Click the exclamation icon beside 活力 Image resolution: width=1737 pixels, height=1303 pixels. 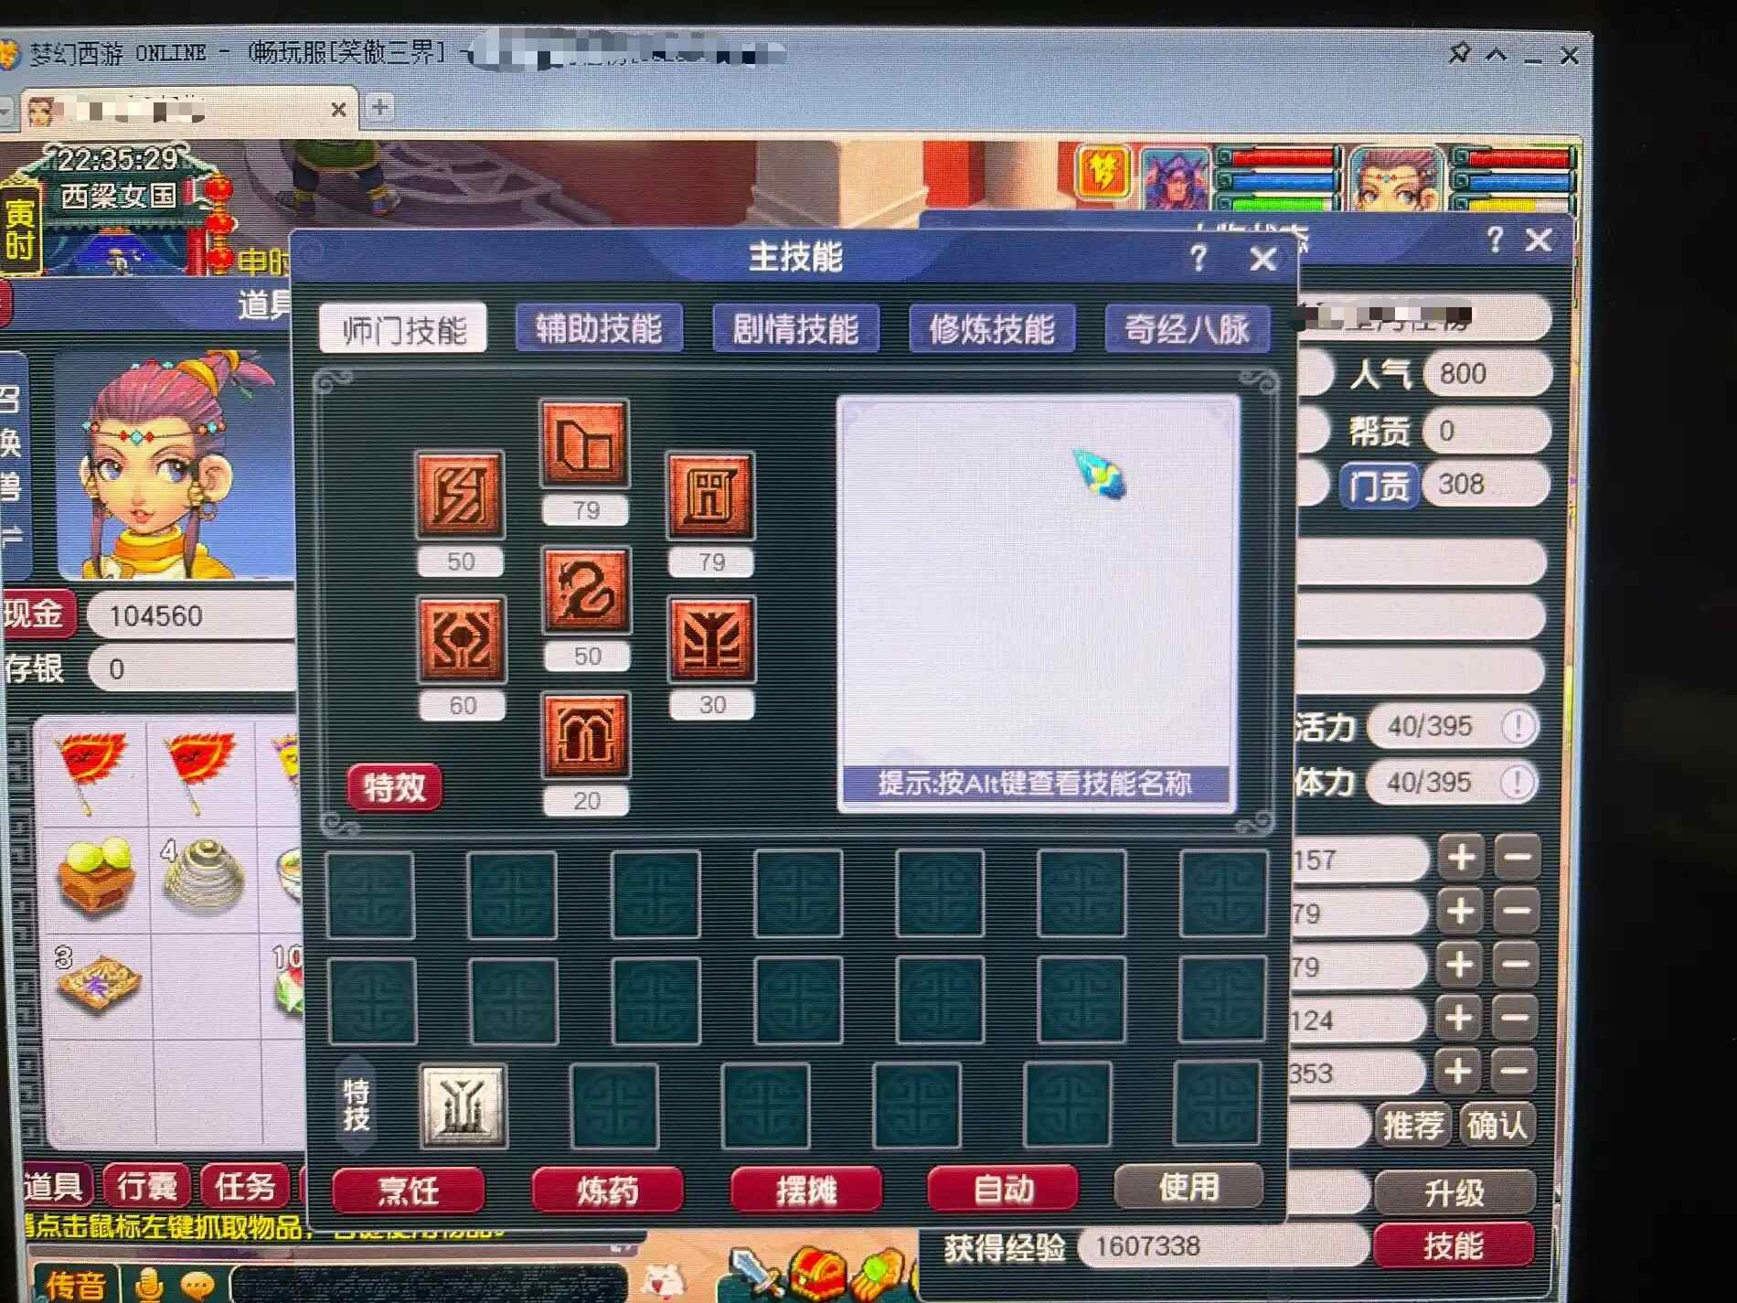[1519, 727]
